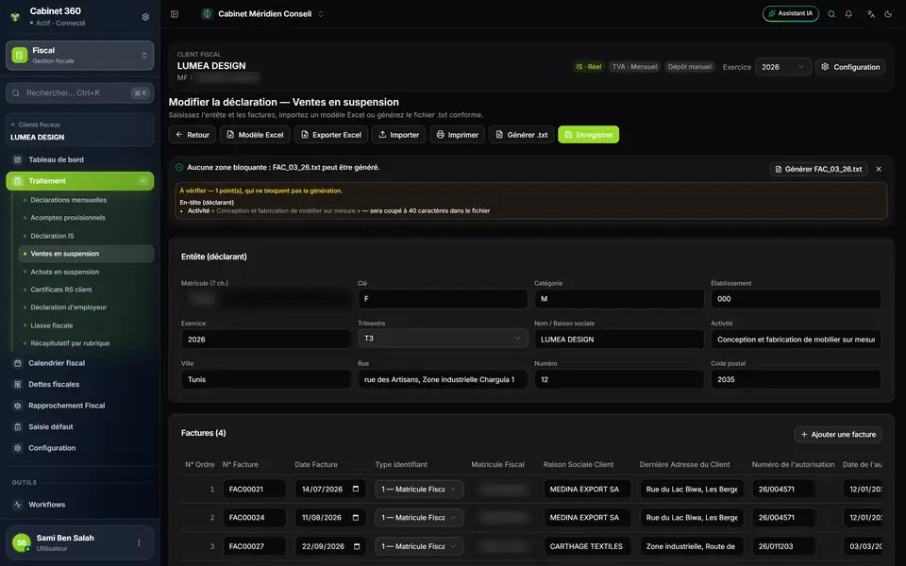Focus the Rechercher search field
This screenshot has height=566, width=906.
(x=79, y=92)
